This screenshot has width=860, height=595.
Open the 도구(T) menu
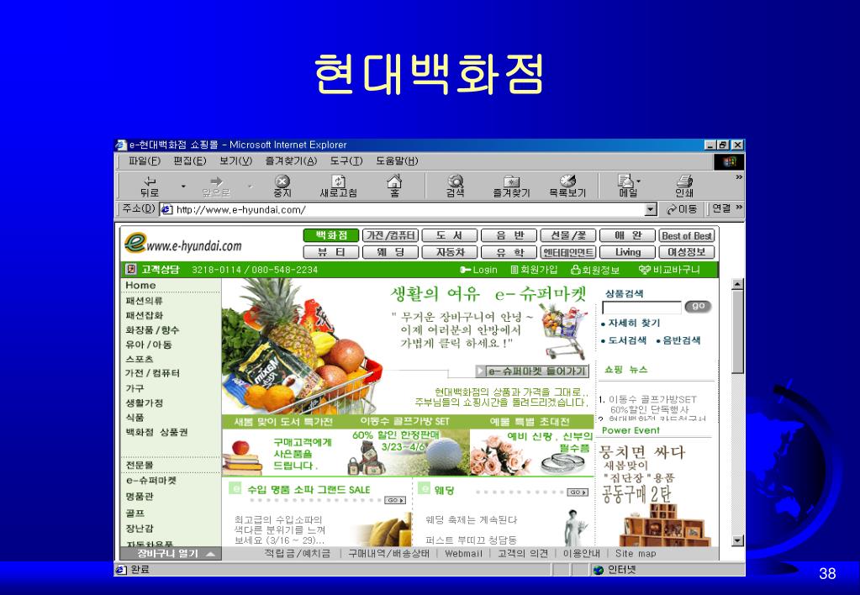pos(346,161)
